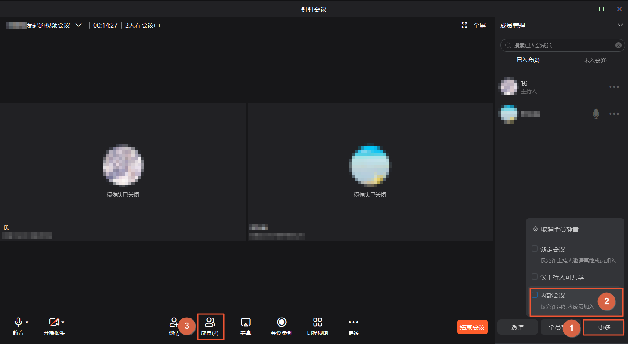Open the 更多 menu in the bottom toolbar

(x=353, y=326)
